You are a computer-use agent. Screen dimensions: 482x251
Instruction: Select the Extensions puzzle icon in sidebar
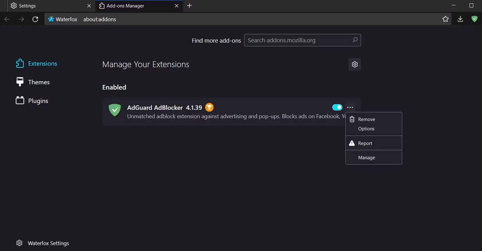pos(20,63)
